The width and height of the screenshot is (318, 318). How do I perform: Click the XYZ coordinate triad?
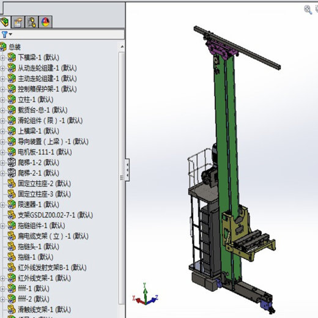145,295
